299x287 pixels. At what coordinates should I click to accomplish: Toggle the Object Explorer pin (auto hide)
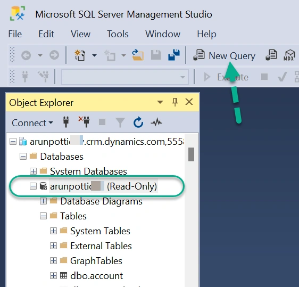point(175,102)
